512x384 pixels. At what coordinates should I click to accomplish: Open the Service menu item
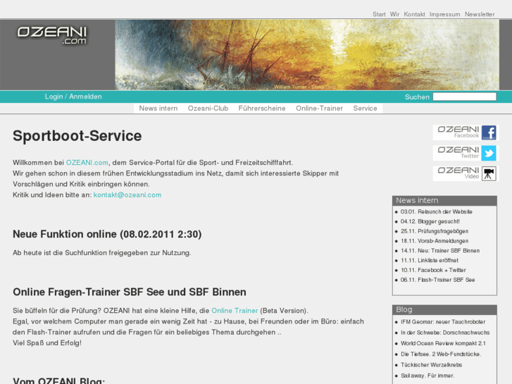point(365,109)
